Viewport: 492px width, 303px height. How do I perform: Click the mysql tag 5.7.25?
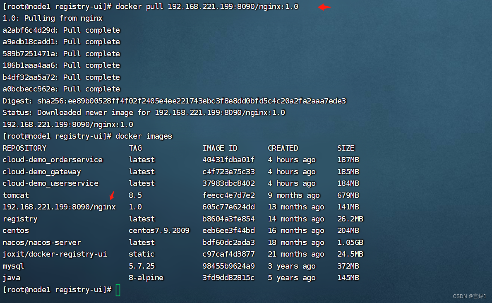tap(142, 266)
